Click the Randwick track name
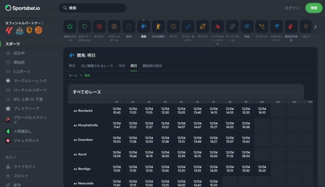 (85, 111)
